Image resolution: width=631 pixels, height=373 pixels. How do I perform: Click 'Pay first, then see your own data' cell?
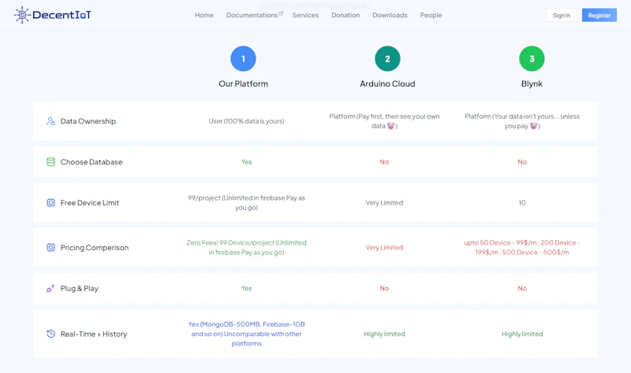[384, 121]
